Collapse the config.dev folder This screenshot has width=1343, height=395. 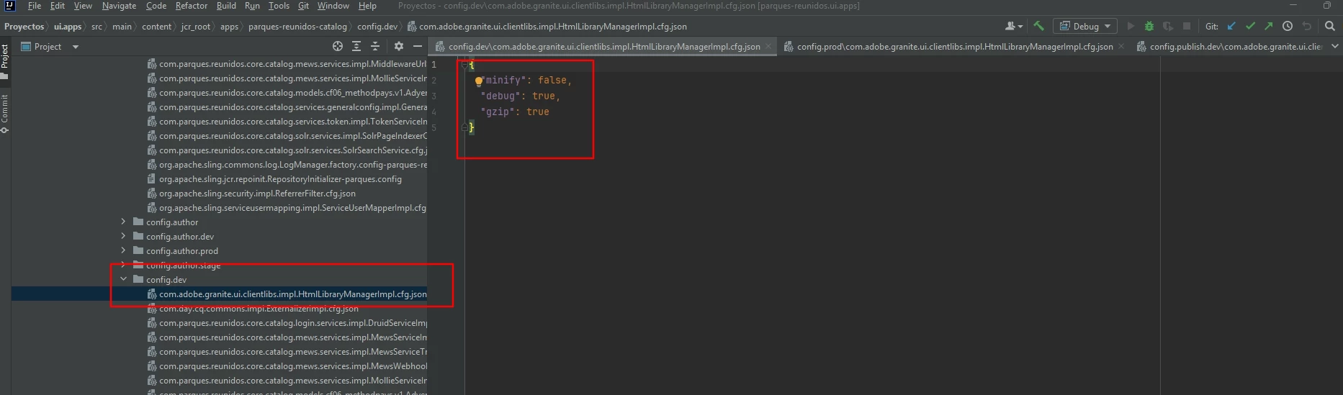tap(123, 279)
